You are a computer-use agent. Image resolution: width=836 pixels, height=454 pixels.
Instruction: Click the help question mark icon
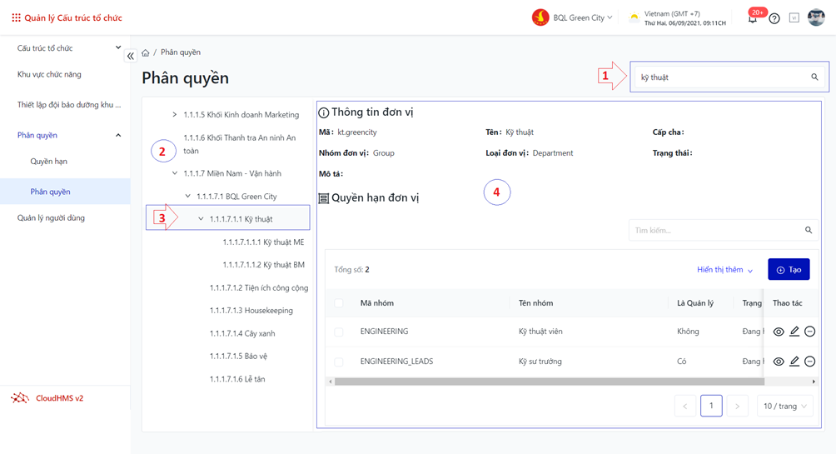point(774,18)
